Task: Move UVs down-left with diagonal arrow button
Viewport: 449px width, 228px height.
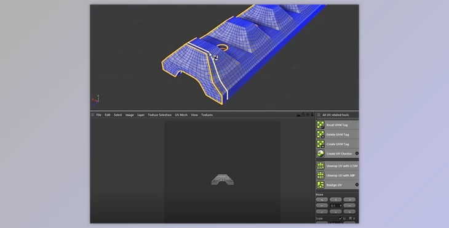Action: coord(322,211)
